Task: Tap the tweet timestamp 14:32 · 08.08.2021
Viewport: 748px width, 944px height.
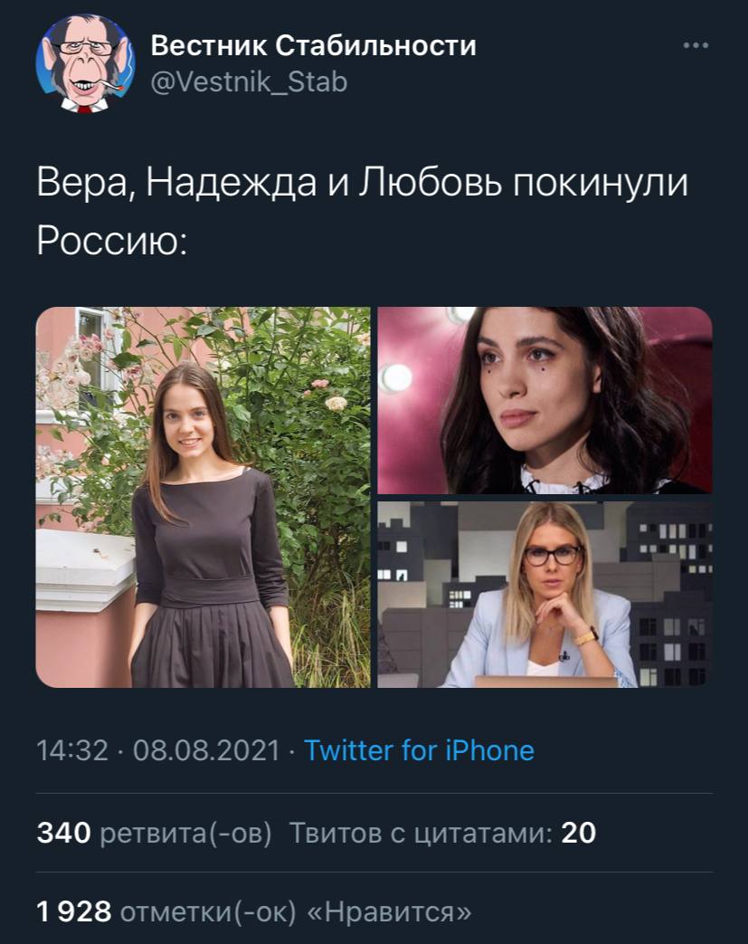Action: (x=158, y=750)
